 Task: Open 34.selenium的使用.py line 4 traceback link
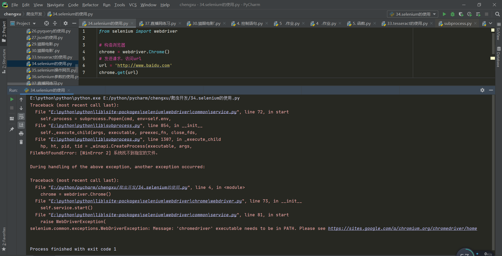pos(119,187)
